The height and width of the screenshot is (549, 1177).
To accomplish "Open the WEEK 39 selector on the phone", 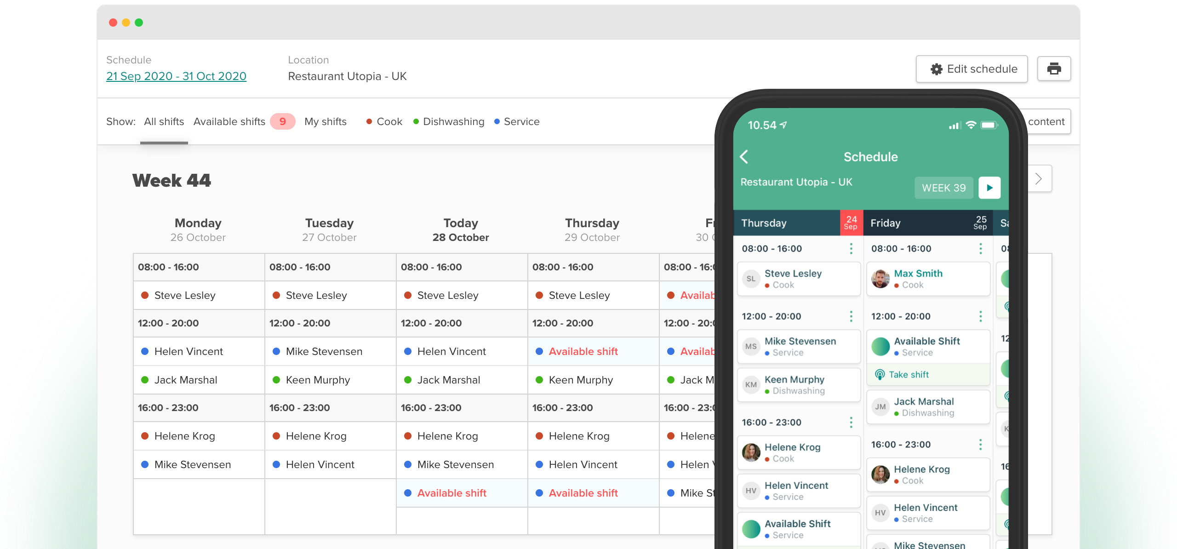I will (943, 188).
